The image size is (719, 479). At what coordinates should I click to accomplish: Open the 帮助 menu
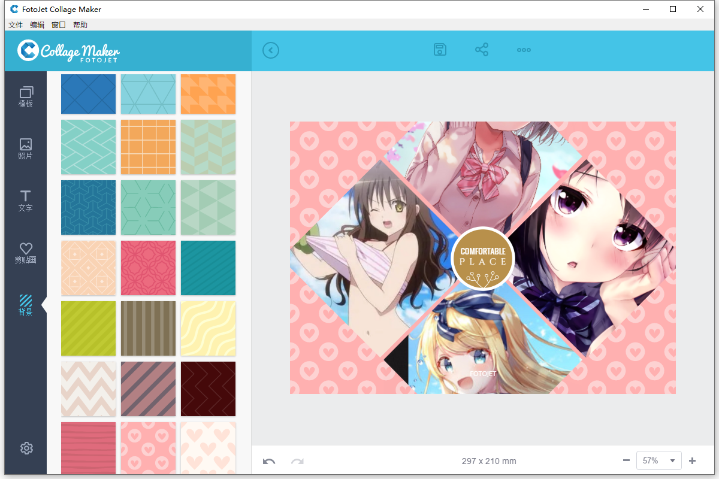[80, 25]
